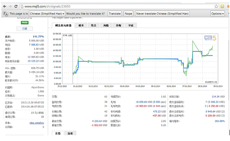230x141 pixels.
Task: Open the Options dropdown in the translate bar
Action: tap(217, 14)
